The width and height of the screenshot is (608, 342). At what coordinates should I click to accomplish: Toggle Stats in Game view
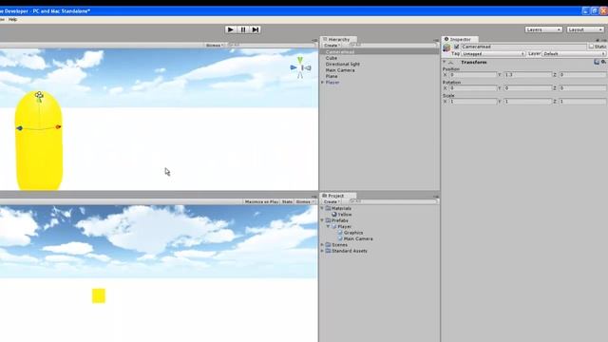click(x=287, y=201)
